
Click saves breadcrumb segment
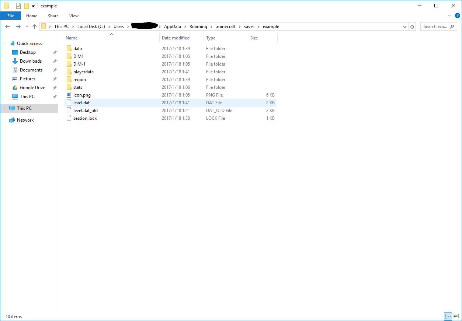tap(249, 27)
